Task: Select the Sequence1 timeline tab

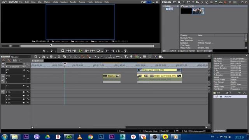Action: tap(37, 61)
